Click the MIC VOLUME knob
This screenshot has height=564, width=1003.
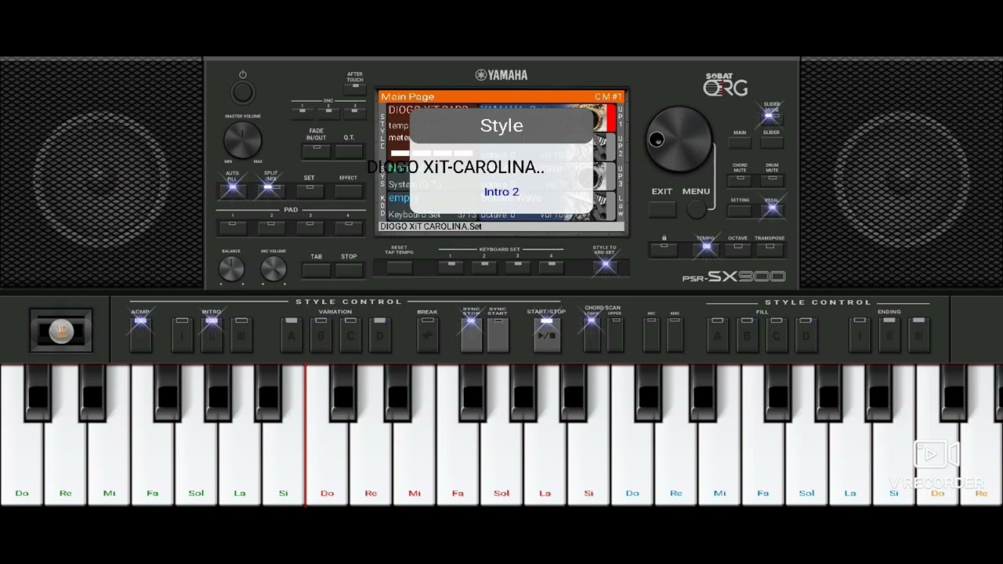click(273, 269)
